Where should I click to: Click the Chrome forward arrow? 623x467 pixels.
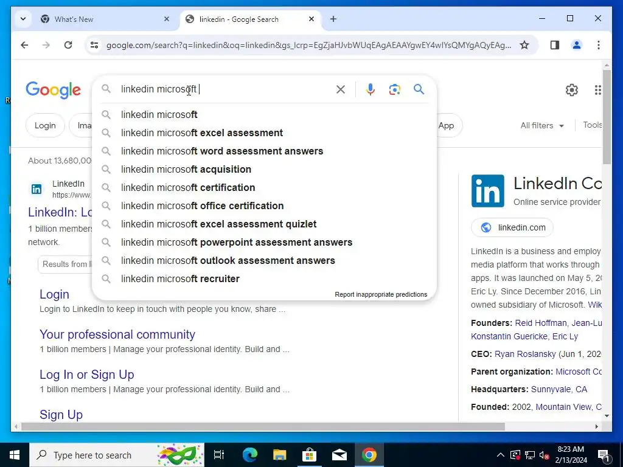point(46,45)
